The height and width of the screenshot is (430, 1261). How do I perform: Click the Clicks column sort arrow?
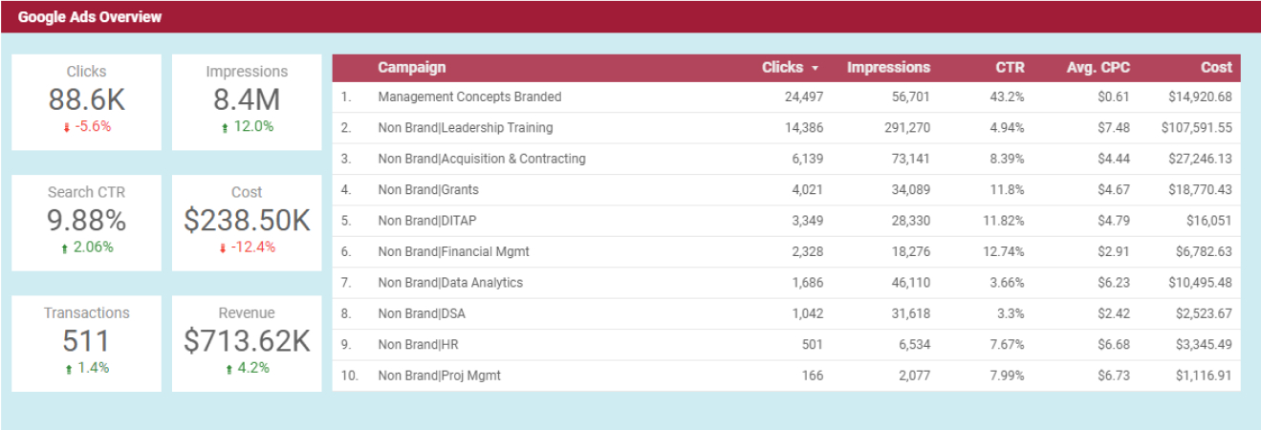pos(815,68)
